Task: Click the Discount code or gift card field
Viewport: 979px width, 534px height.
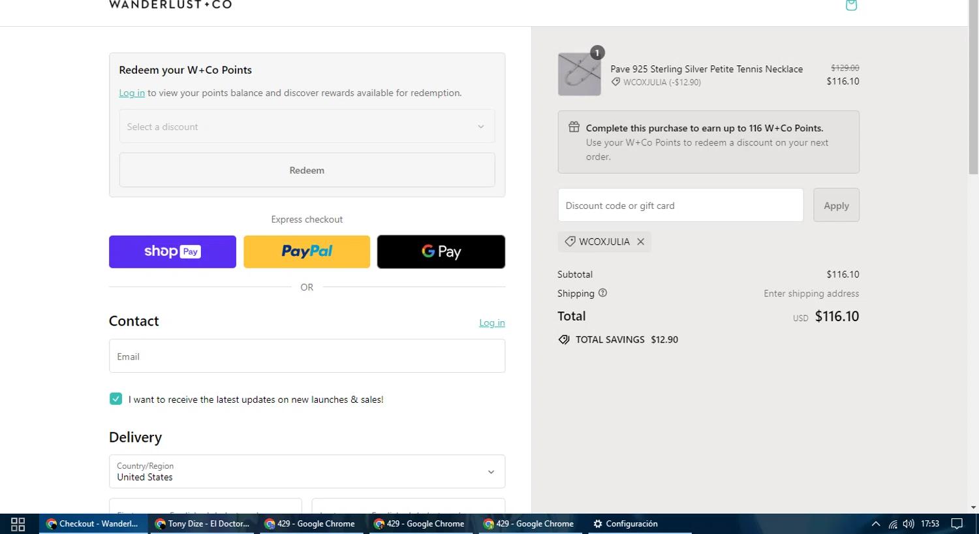Action: click(680, 206)
